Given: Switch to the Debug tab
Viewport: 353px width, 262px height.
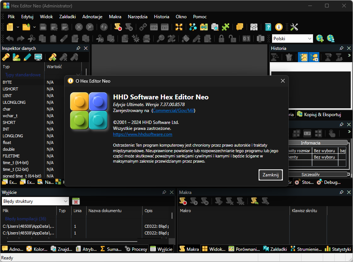Looking at the screenshot, I should (x=329, y=182).
